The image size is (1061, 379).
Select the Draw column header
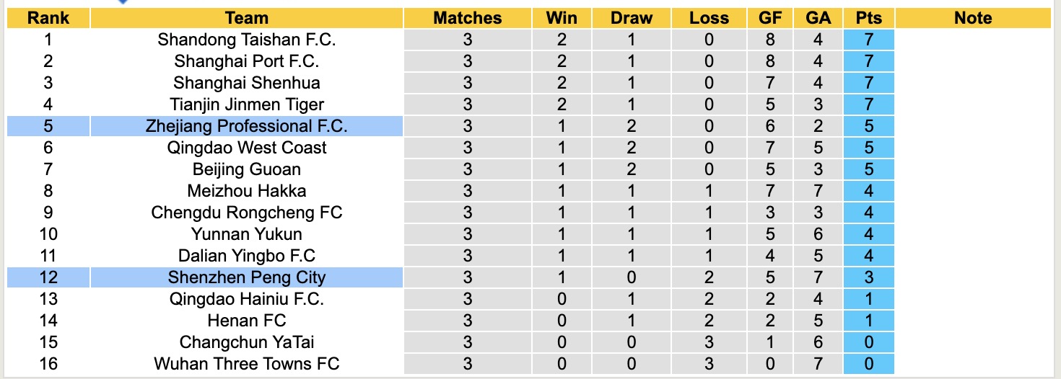tap(631, 18)
